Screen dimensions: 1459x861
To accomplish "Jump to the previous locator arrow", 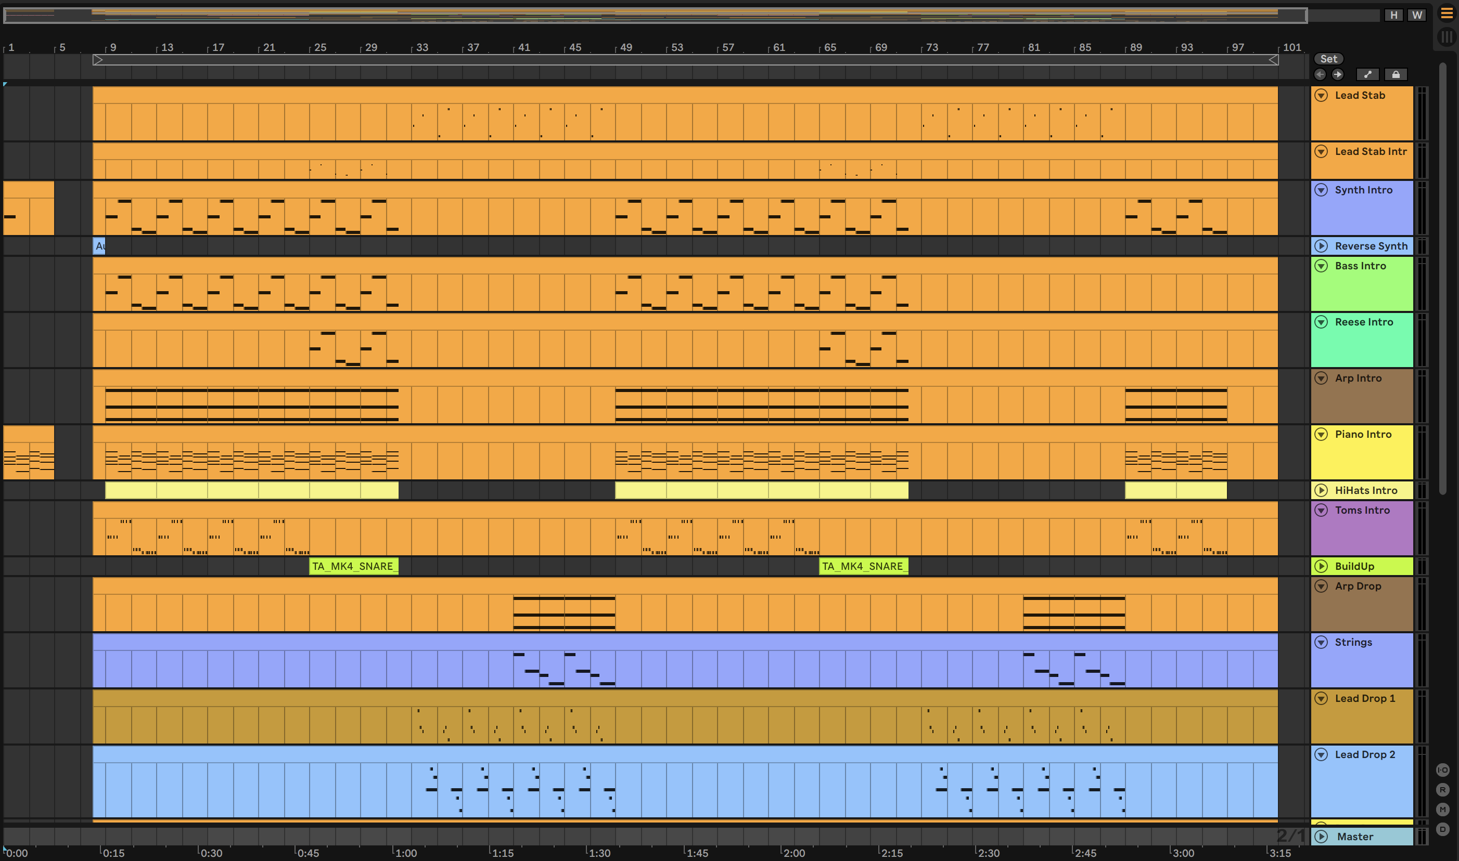I will [x=1320, y=74].
